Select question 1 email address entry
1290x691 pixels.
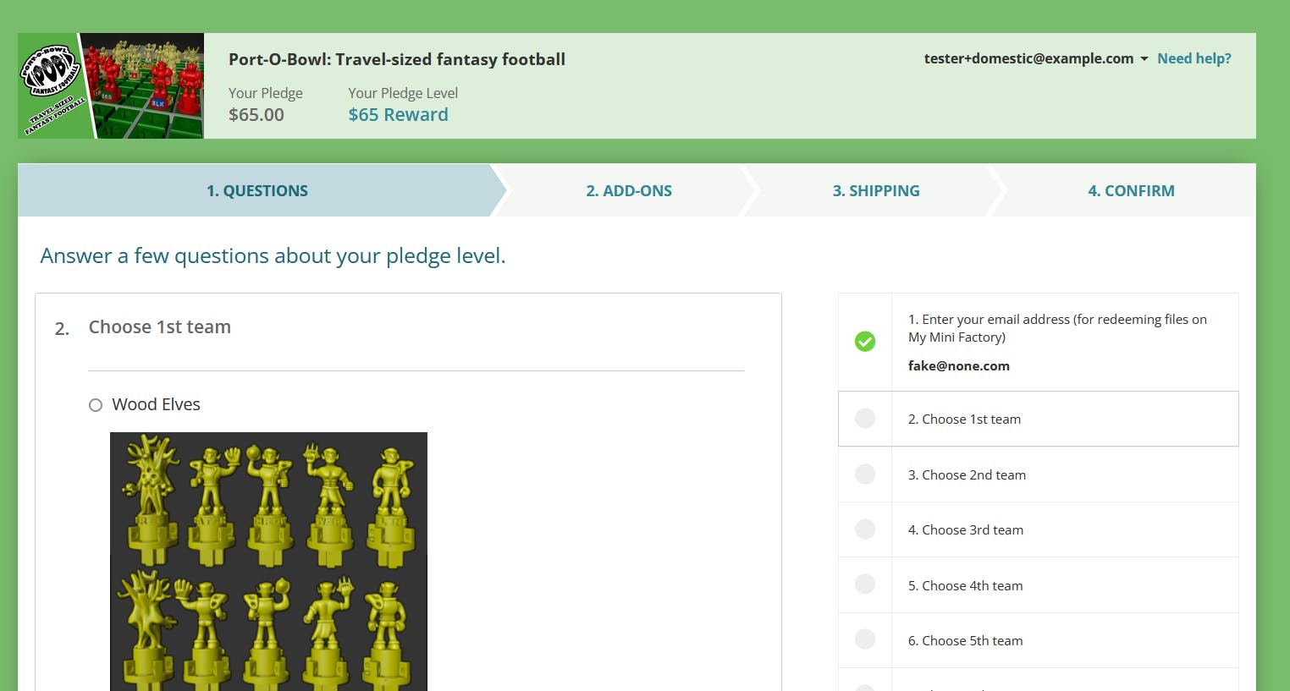(1057, 342)
